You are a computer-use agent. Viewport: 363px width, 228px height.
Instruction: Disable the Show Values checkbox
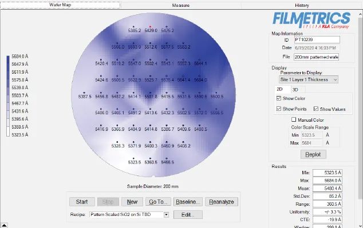316,109
